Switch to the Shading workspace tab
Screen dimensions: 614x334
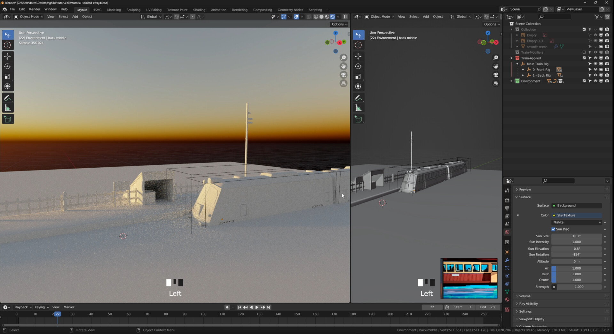[199, 10]
